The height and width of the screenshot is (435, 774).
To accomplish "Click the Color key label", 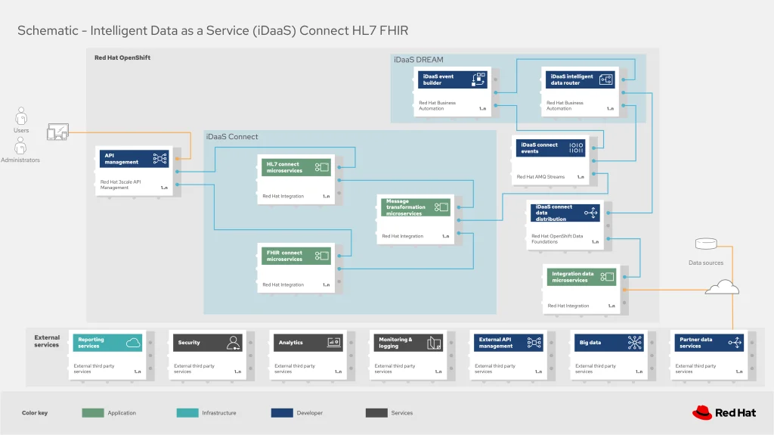I will click(x=35, y=413).
